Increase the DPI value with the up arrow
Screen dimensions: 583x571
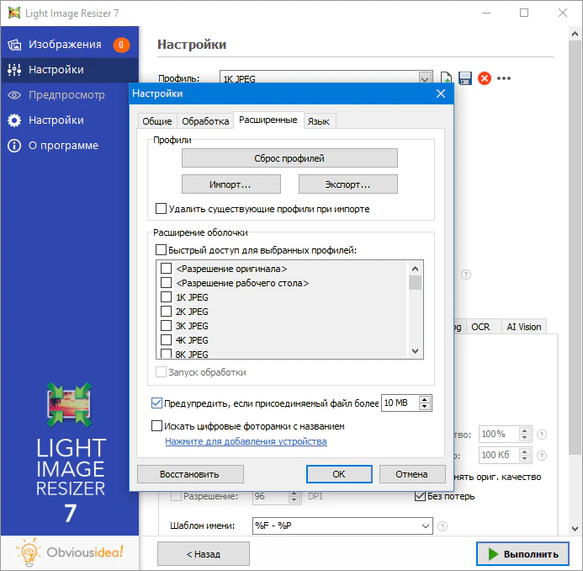[x=294, y=493]
